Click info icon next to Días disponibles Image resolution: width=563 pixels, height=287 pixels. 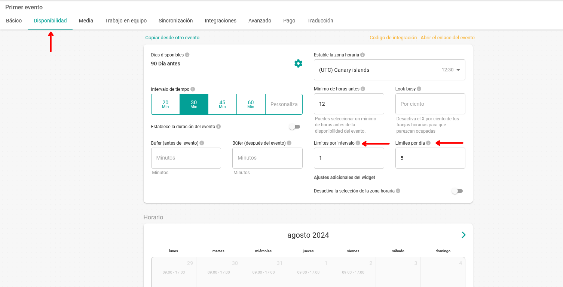pyautogui.click(x=187, y=55)
